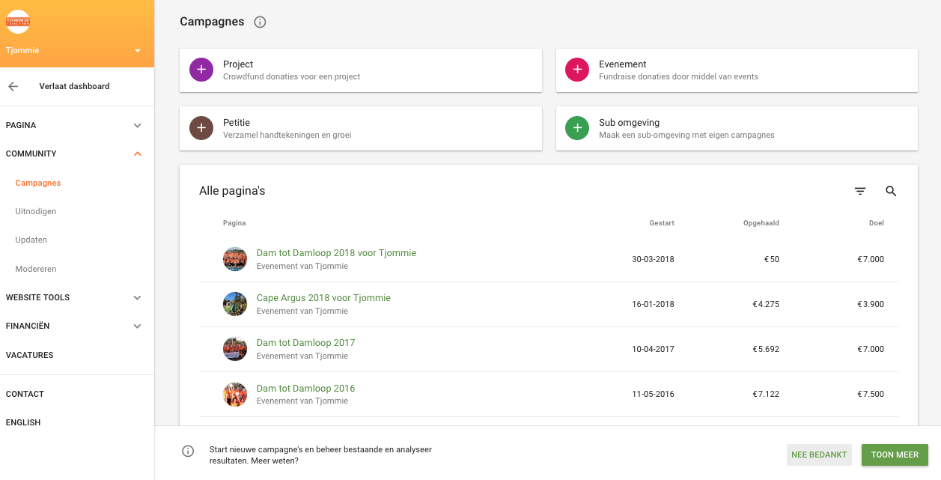Click the Dam tot Damloop 2018 thumbnail
This screenshot has width=941, height=480.
(235, 259)
